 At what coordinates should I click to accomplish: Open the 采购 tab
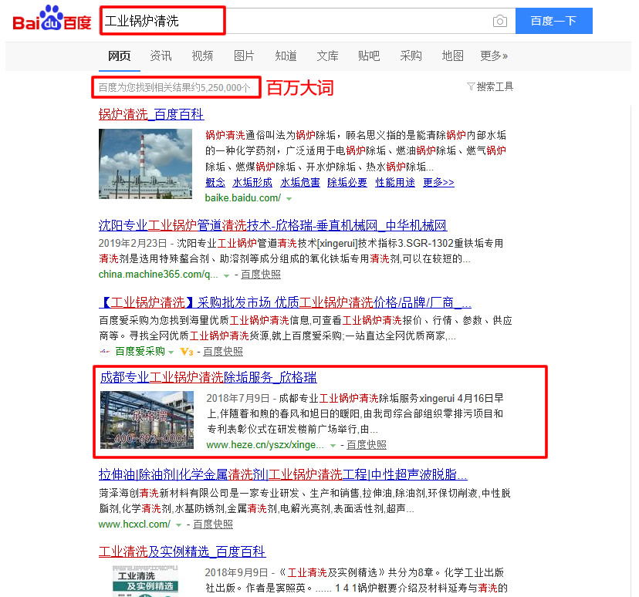tap(411, 56)
